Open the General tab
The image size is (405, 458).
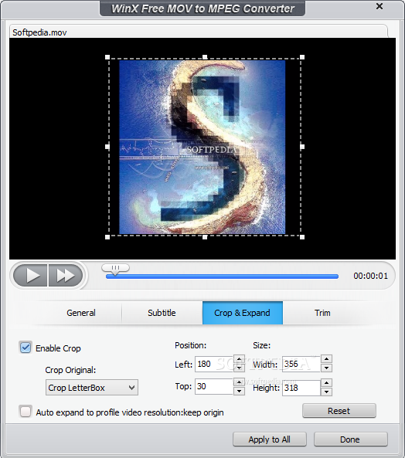pyautogui.click(x=81, y=313)
